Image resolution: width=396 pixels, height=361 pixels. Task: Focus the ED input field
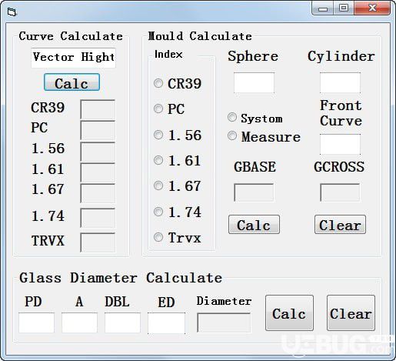click(166, 323)
